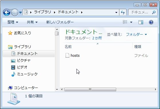
Task: Open the 整理 menu
Action: click(x=13, y=22)
